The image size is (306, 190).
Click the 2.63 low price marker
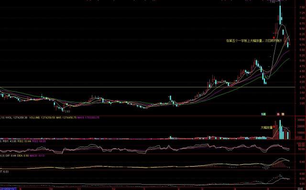click(x=67, y=111)
